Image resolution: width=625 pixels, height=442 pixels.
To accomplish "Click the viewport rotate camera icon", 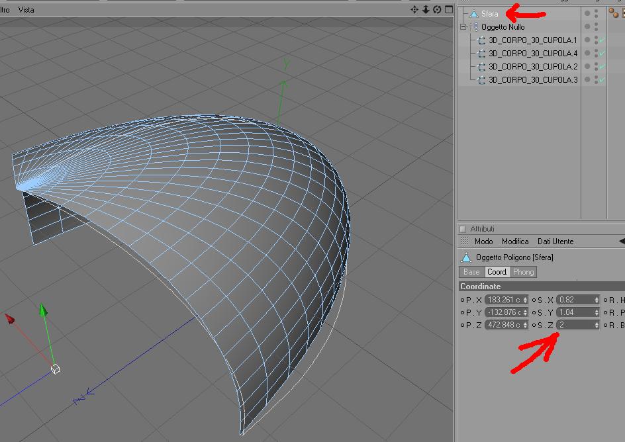I will (437, 9).
